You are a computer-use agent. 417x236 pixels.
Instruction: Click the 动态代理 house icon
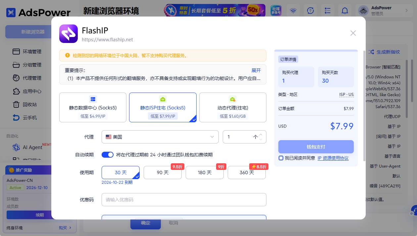[233, 99]
